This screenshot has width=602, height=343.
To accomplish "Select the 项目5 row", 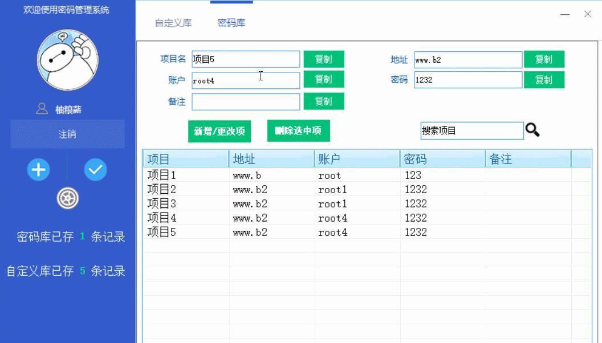I will click(367, 232).
